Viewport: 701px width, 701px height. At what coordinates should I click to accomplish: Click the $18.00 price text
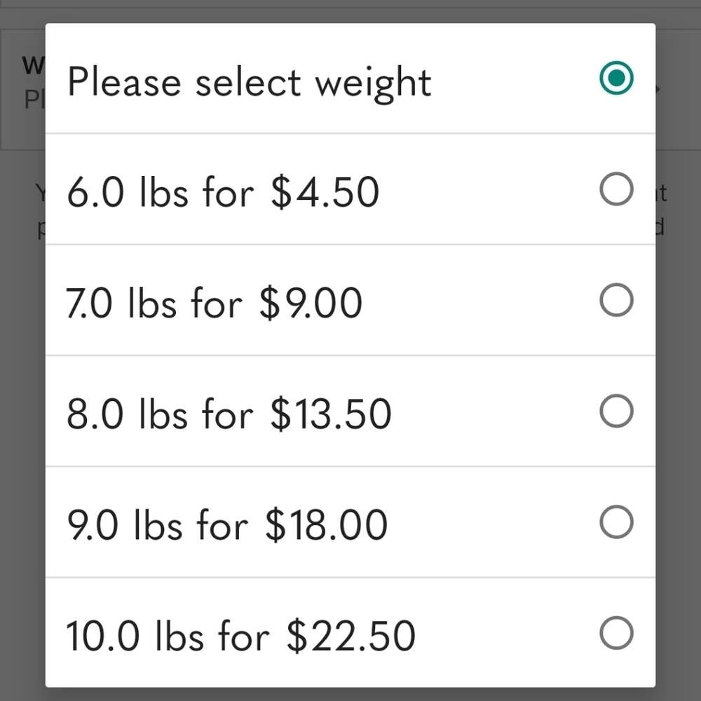tap(327, 525)
